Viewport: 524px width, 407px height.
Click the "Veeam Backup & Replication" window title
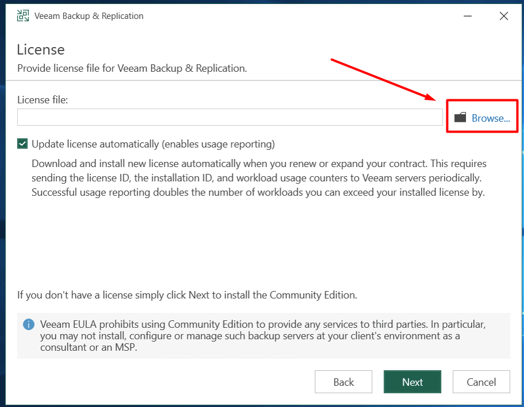point(89,16)
